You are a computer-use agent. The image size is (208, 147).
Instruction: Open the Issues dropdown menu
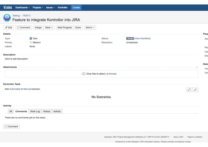coord(50,7)
